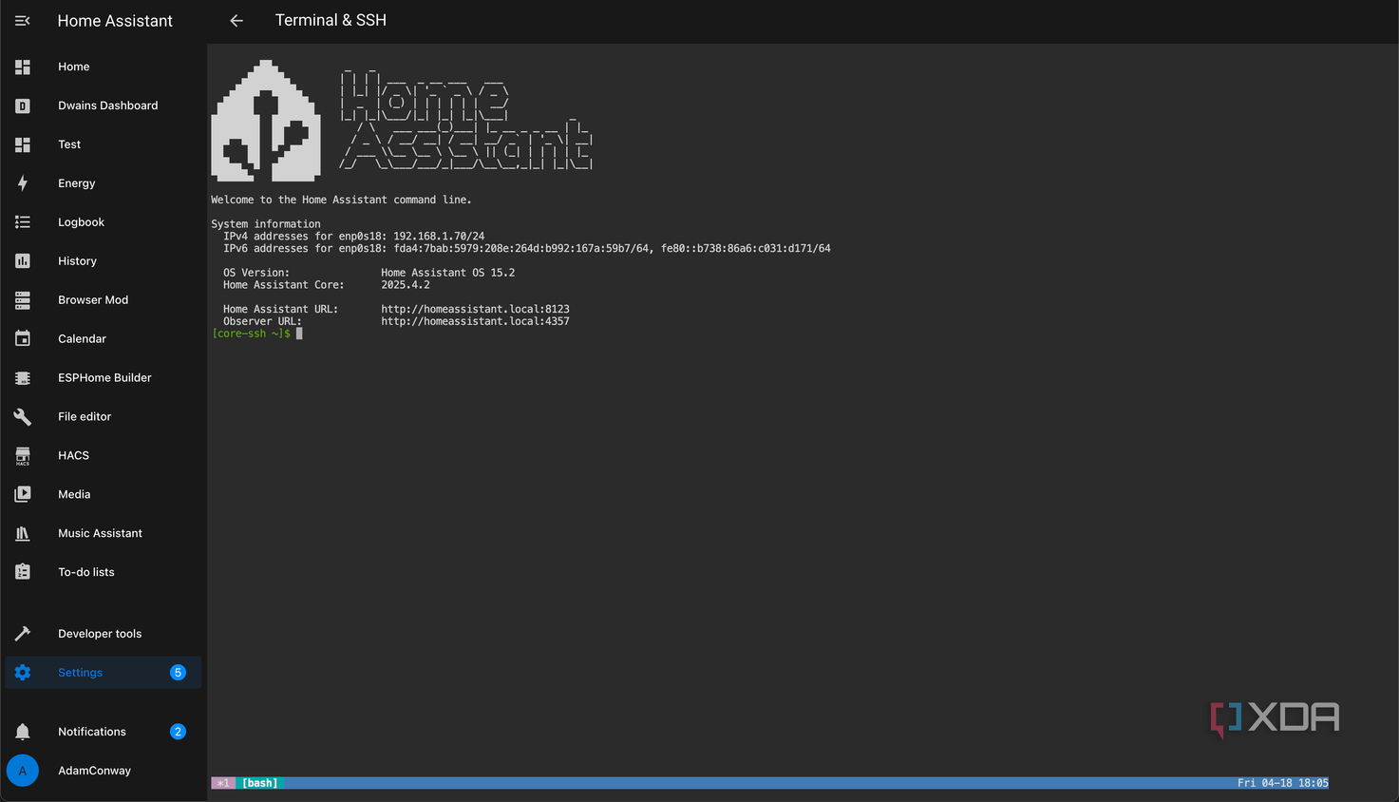
Task: Select the [bash] tmux window tab
Action: 259,783
